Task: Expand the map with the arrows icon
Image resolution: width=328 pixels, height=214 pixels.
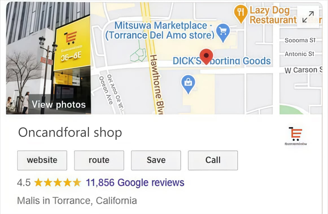Action: 308,17
